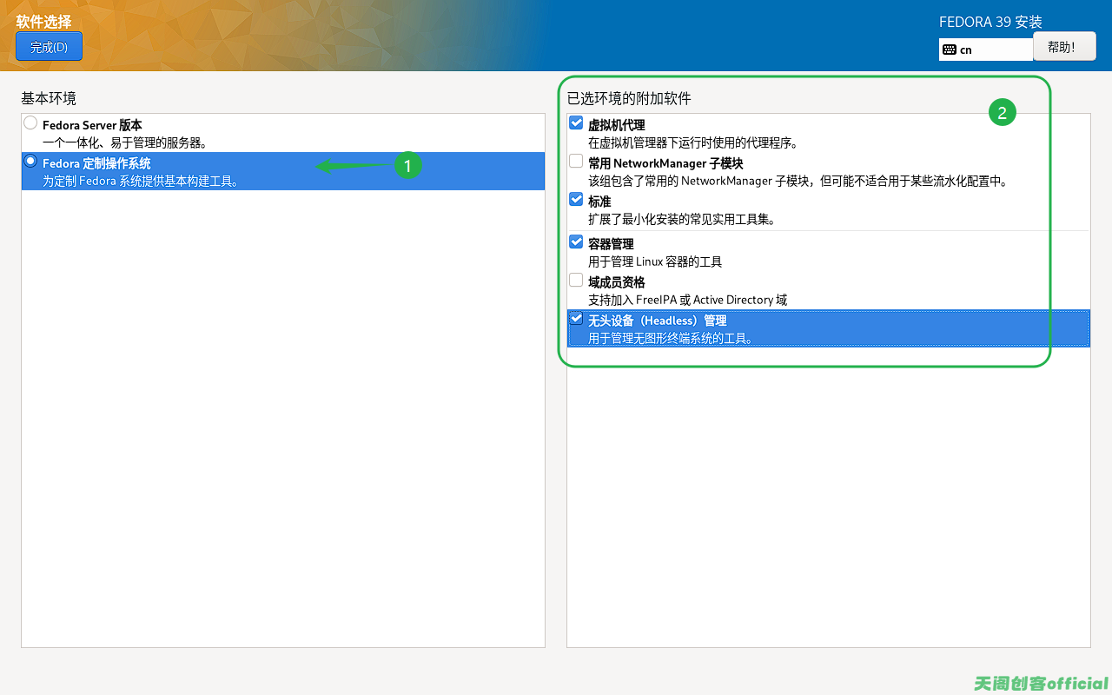Click the text 为定制 Fedora 系统提供基本构建工具。
This screenshot has height=695, width=1112.
click(x=142, y=182)
